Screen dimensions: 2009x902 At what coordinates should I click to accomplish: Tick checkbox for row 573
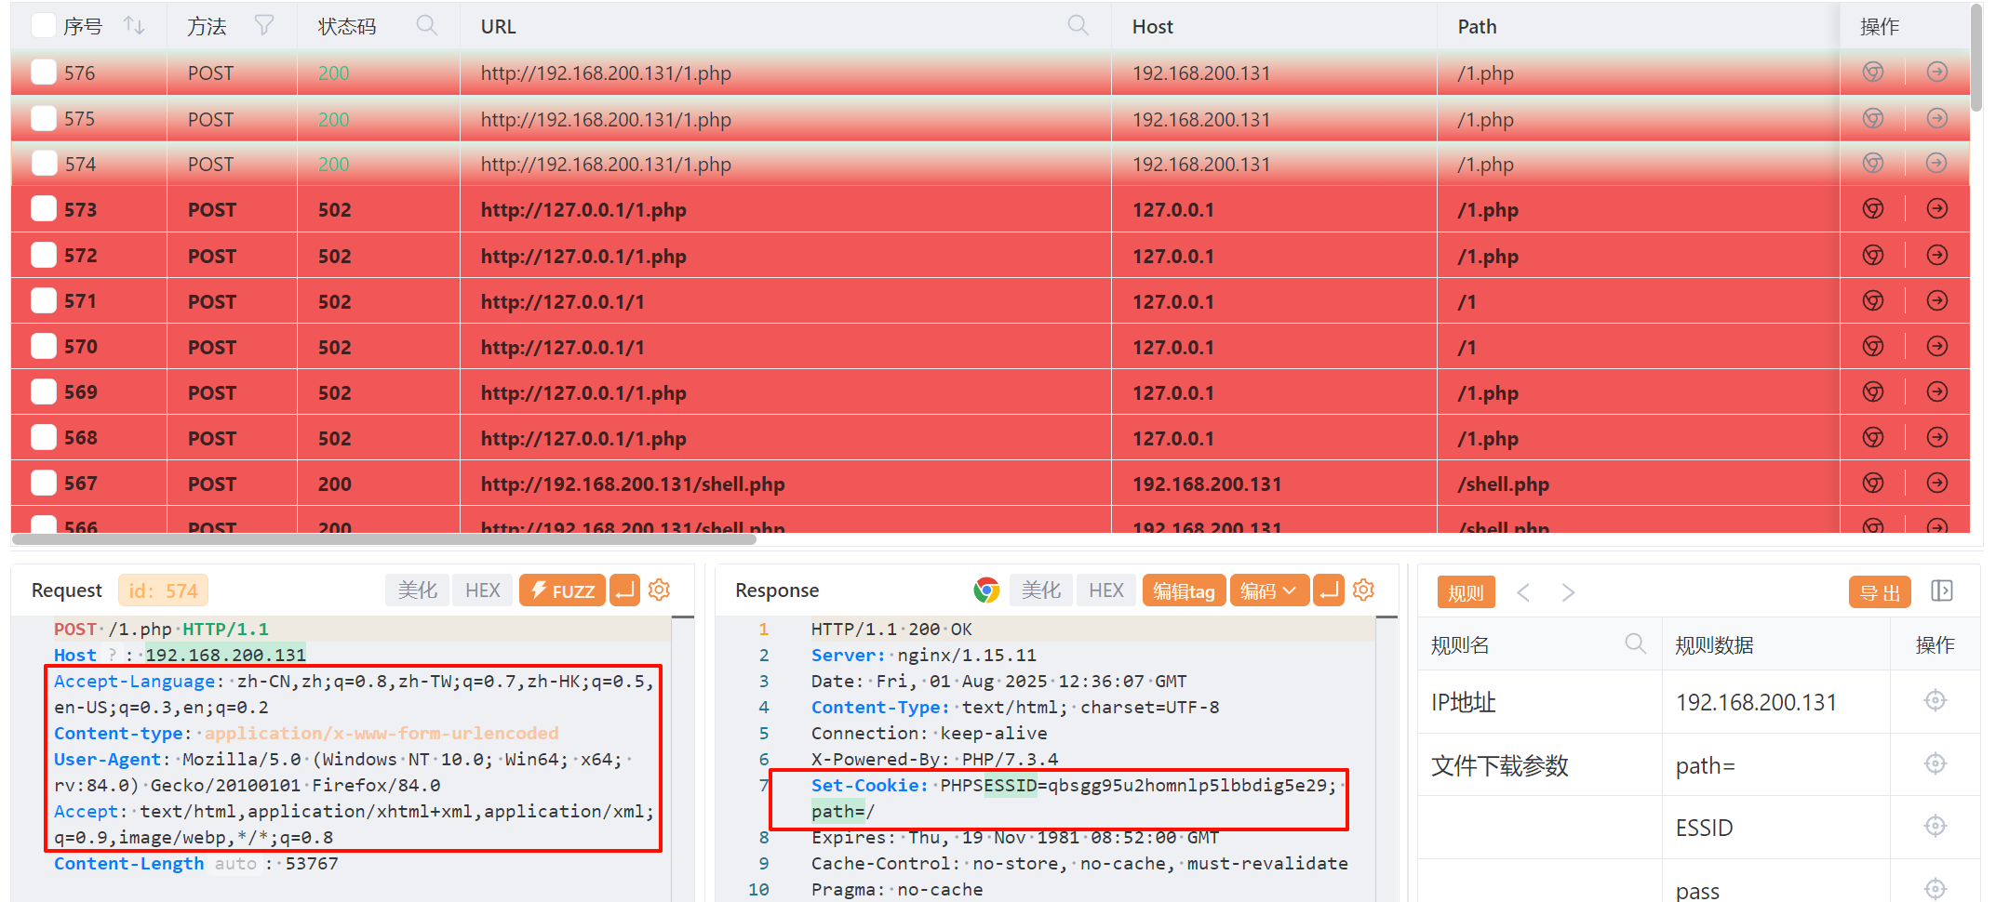(44, 208)
